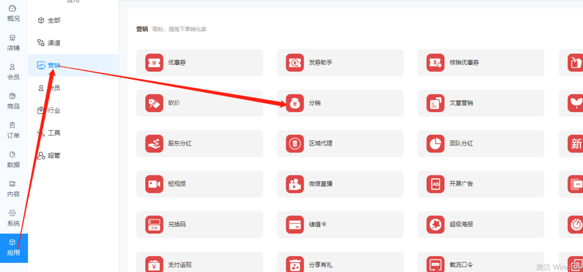This screenshot has width=583, height=272.
Task: Open the 团队分红 pie chart icon
Action: click(435, 144)
